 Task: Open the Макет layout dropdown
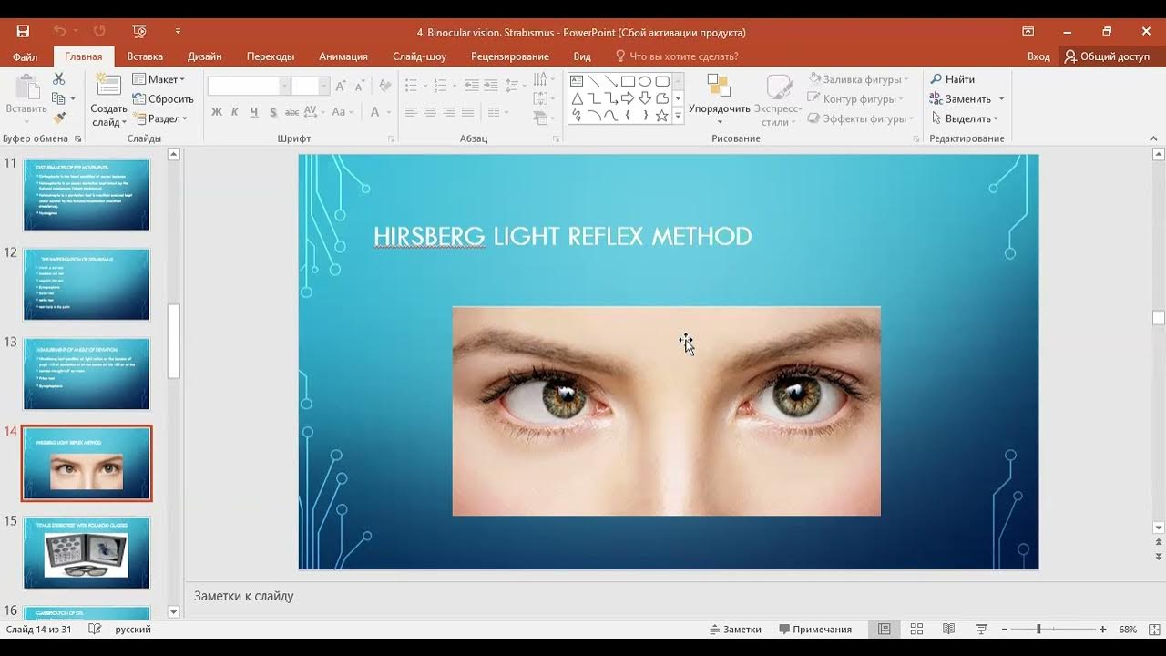coord(159,79)
